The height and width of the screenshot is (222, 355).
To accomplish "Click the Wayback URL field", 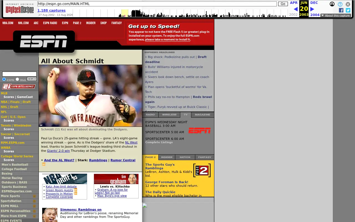I will pyautogui.click(x=157, y=4).
